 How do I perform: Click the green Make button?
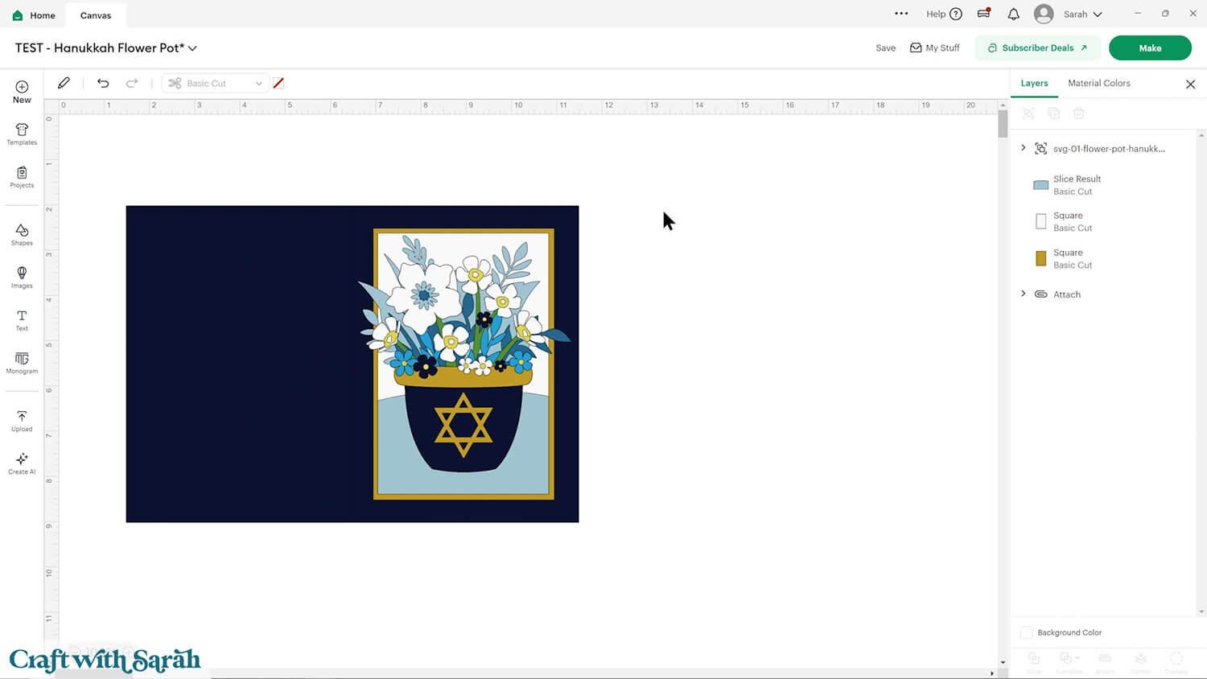[x=1149, y=48]
